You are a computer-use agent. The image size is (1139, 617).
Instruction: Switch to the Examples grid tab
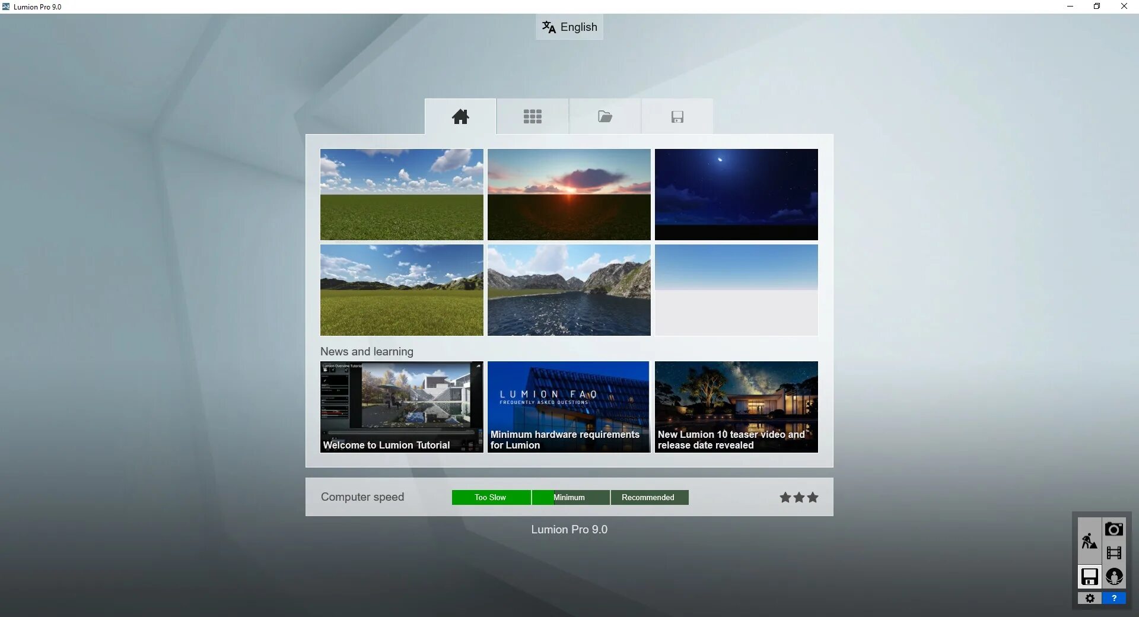(x=533, y=116)
